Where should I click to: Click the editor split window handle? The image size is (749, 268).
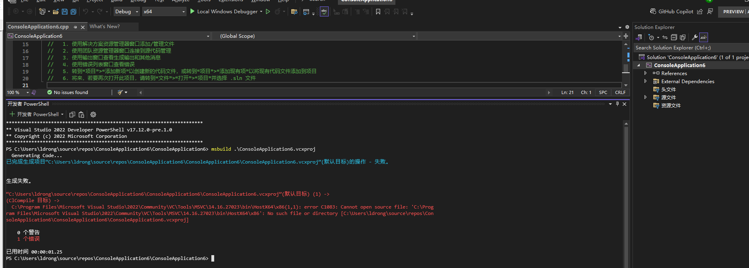626,36
